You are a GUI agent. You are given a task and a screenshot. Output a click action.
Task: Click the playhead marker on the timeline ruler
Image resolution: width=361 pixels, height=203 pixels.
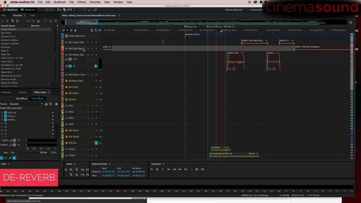click(x=221, y=31)
